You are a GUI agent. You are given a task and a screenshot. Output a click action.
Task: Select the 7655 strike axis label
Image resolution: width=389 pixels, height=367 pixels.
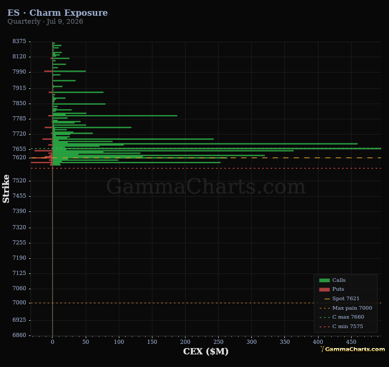19,149
